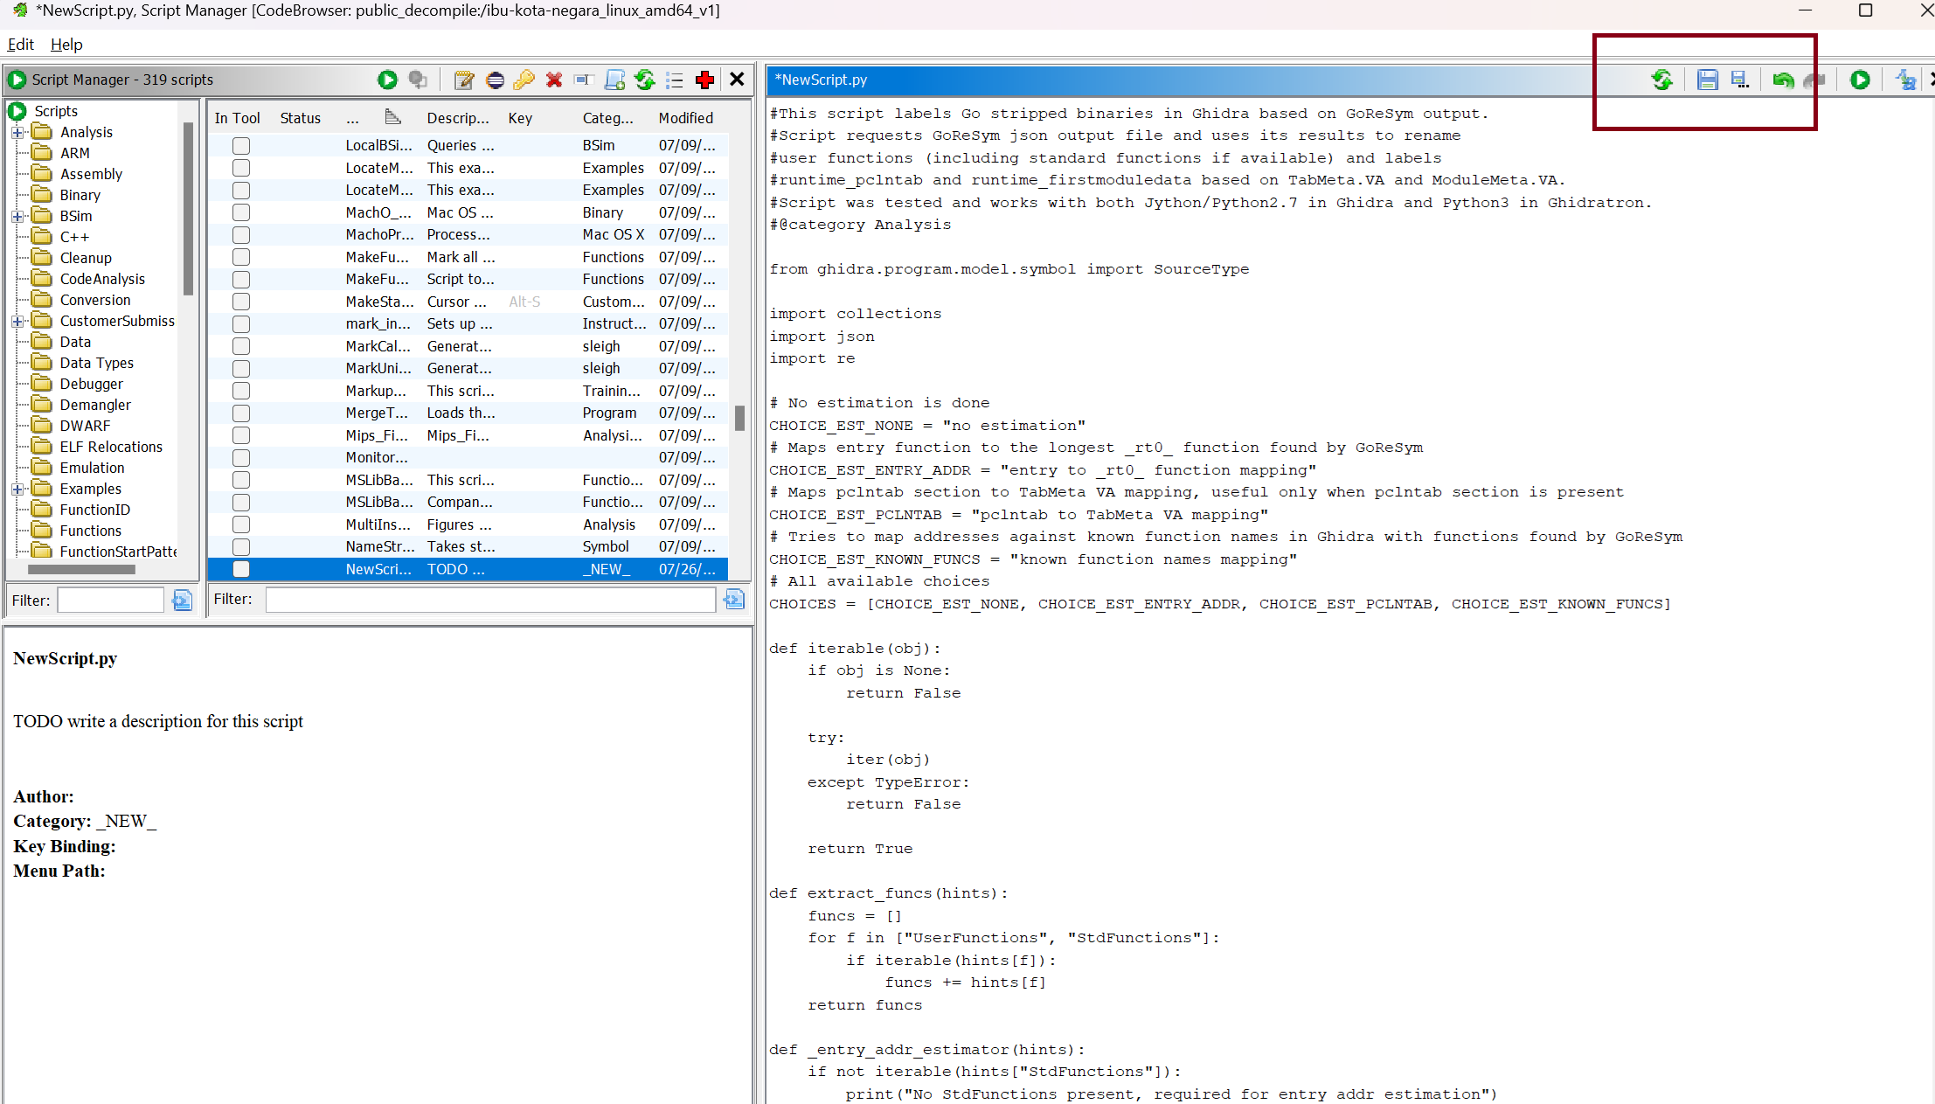
Task: Maximize the Script Manager window
Action: [1865, 10]
